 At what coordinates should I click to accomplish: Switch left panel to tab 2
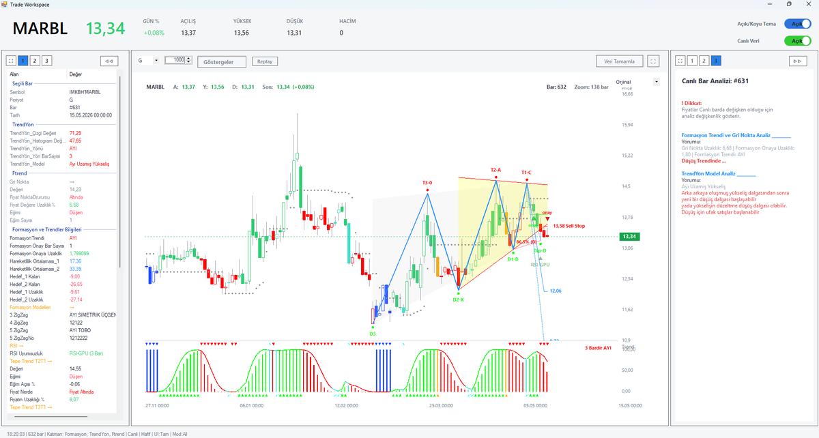(35, 61)
